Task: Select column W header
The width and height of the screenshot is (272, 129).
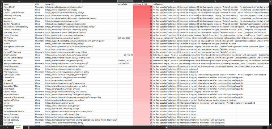Action: 215,1
